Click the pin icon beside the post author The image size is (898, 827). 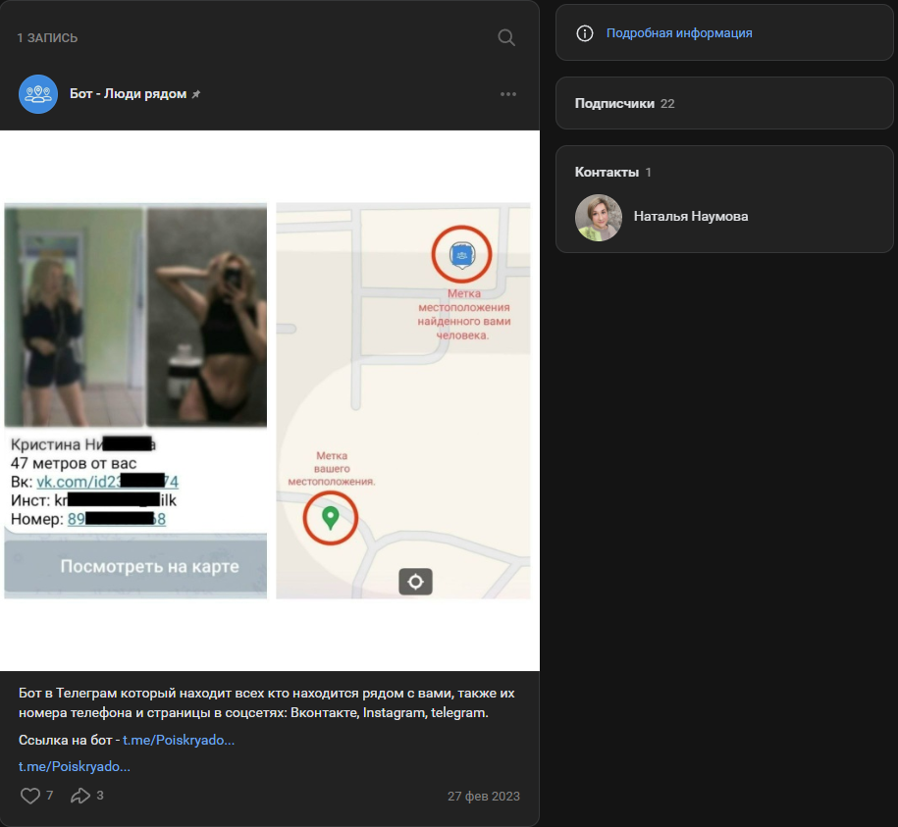(x=196, y=94)
